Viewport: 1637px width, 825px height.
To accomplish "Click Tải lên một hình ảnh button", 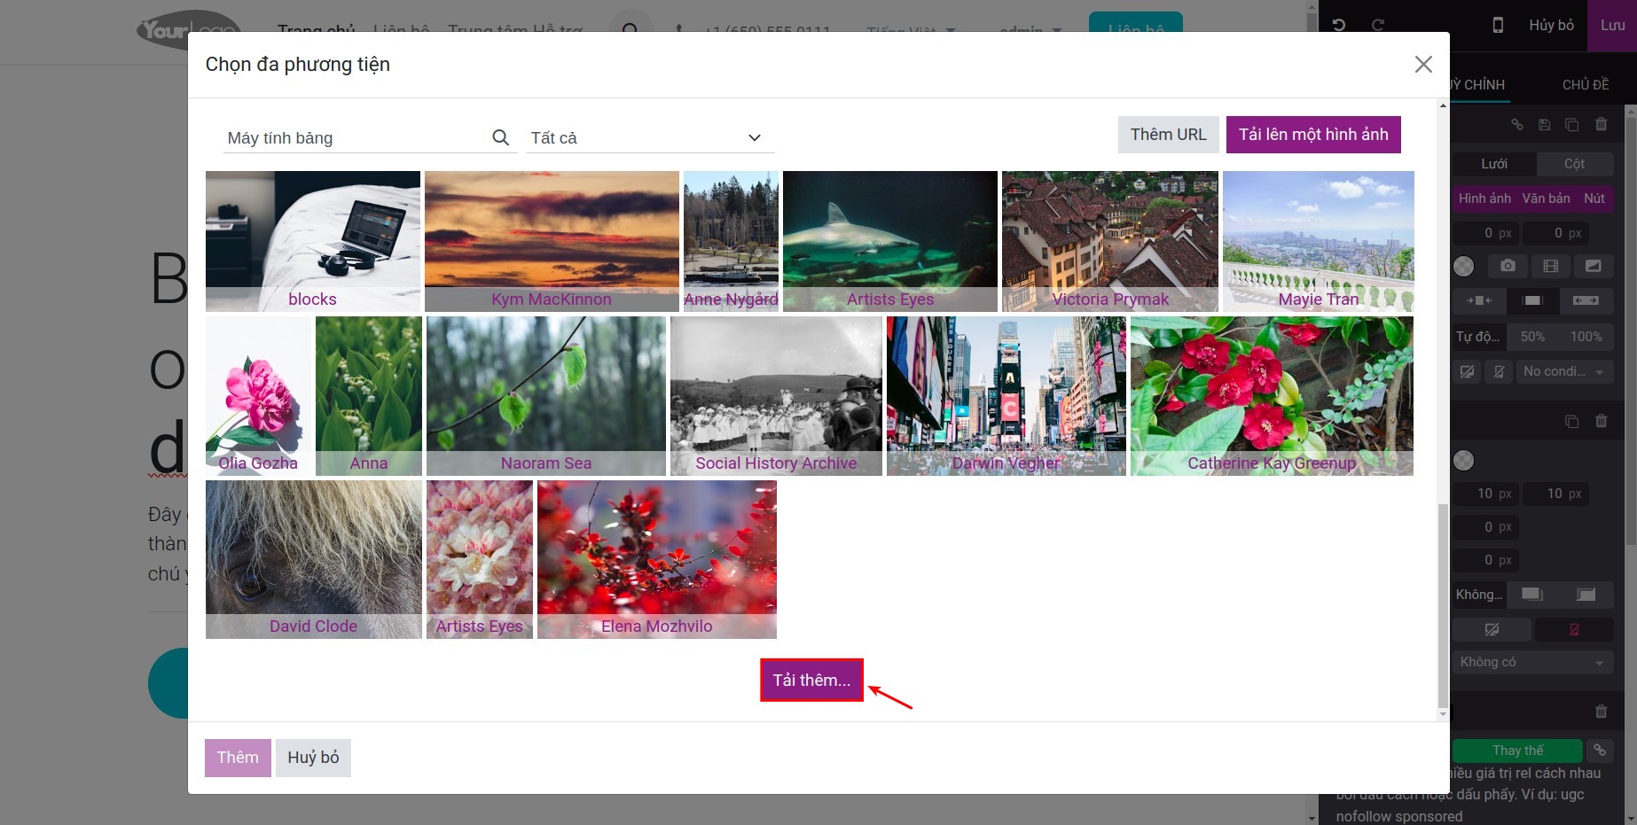I will [x=1313, y=135].
